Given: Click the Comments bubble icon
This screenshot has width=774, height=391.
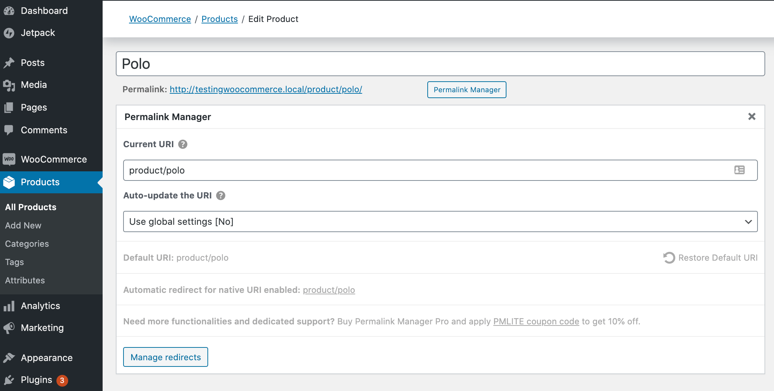Looking at the screenshot, I should click(x=9, y=130).
